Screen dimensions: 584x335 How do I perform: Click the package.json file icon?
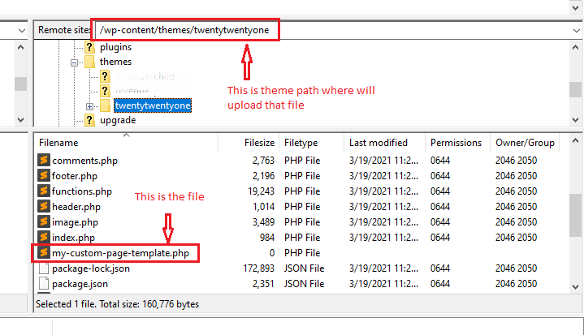click(x=44, y=284)
